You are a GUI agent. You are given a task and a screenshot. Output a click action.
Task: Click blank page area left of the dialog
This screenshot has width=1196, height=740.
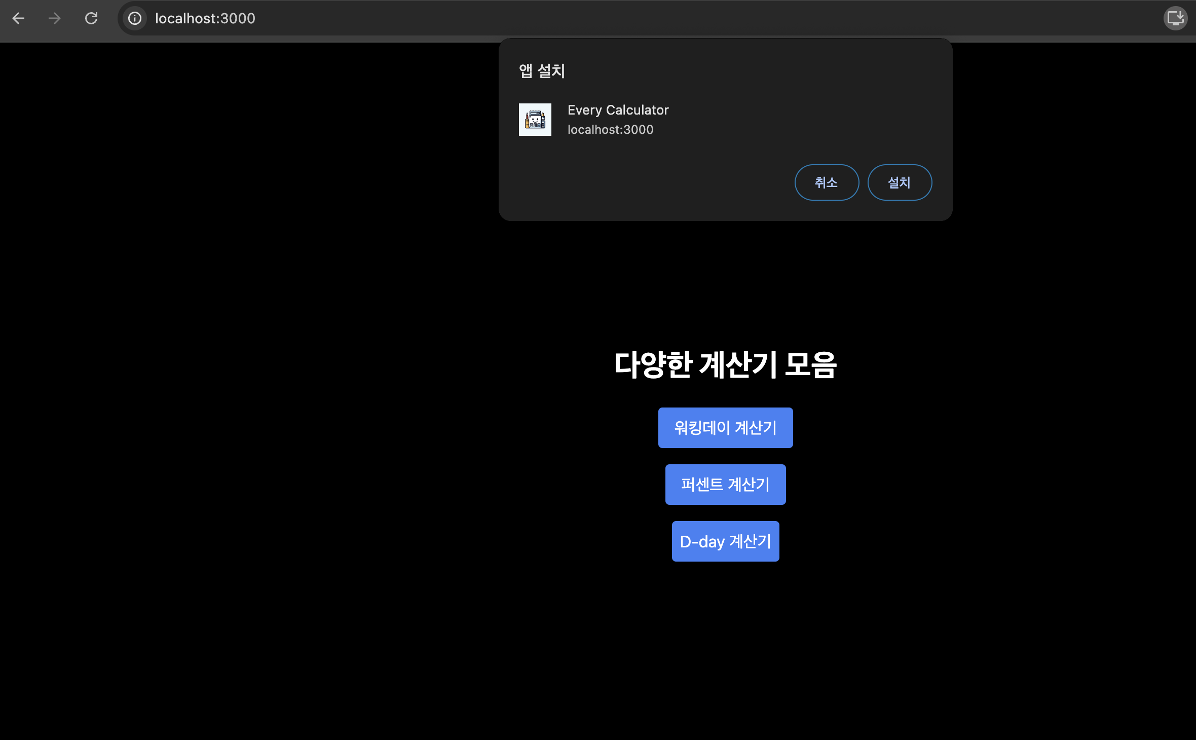pos(253,152)
